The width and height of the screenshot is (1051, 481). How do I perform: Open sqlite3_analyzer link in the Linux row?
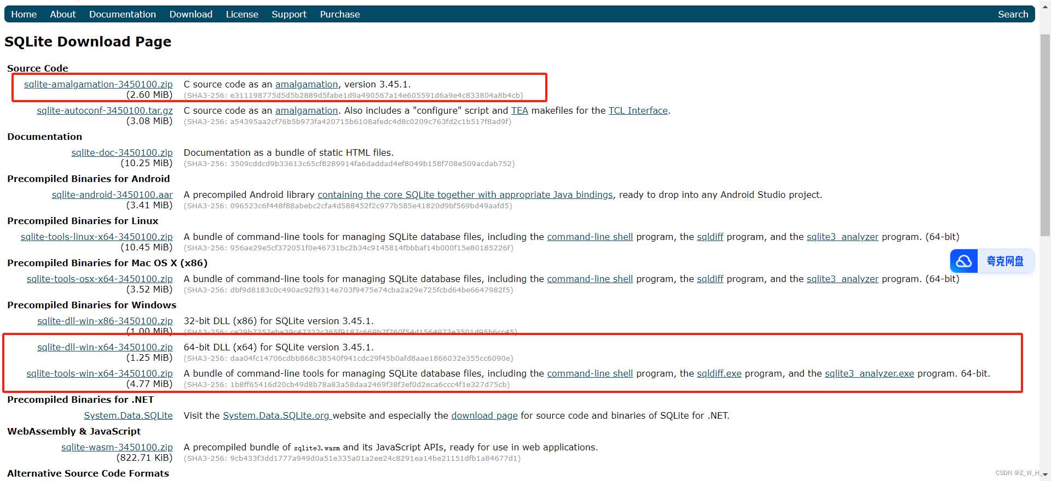coord(842,237)
